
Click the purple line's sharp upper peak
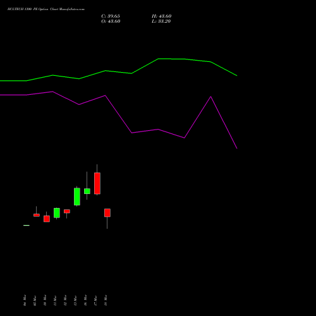[x=210, y=97]
